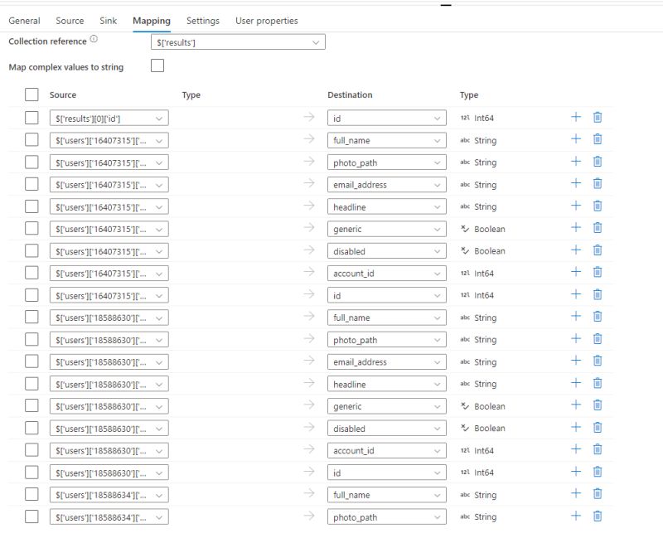Screen dimensions: 663x543
Task: Open the destination dropdown showing full_name
Action: pos(386,139)
